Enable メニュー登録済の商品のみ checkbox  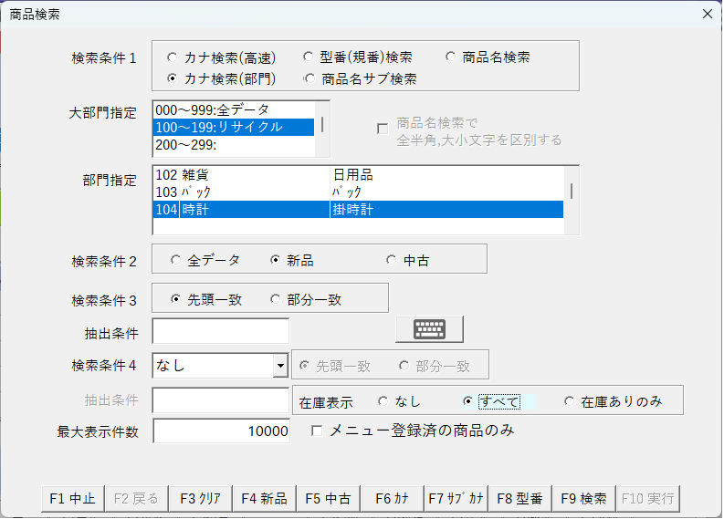point(318,431)
